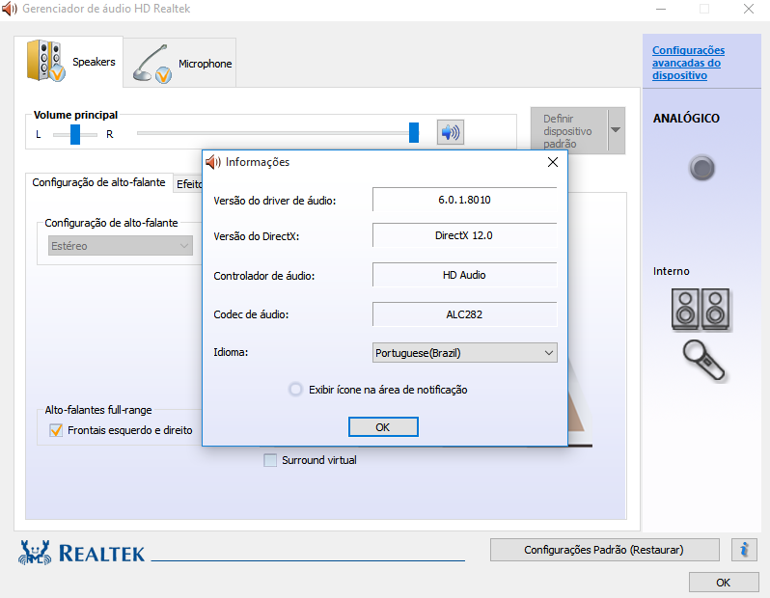Open the Estéreo speaker configuration dropdown

point(121,246)
